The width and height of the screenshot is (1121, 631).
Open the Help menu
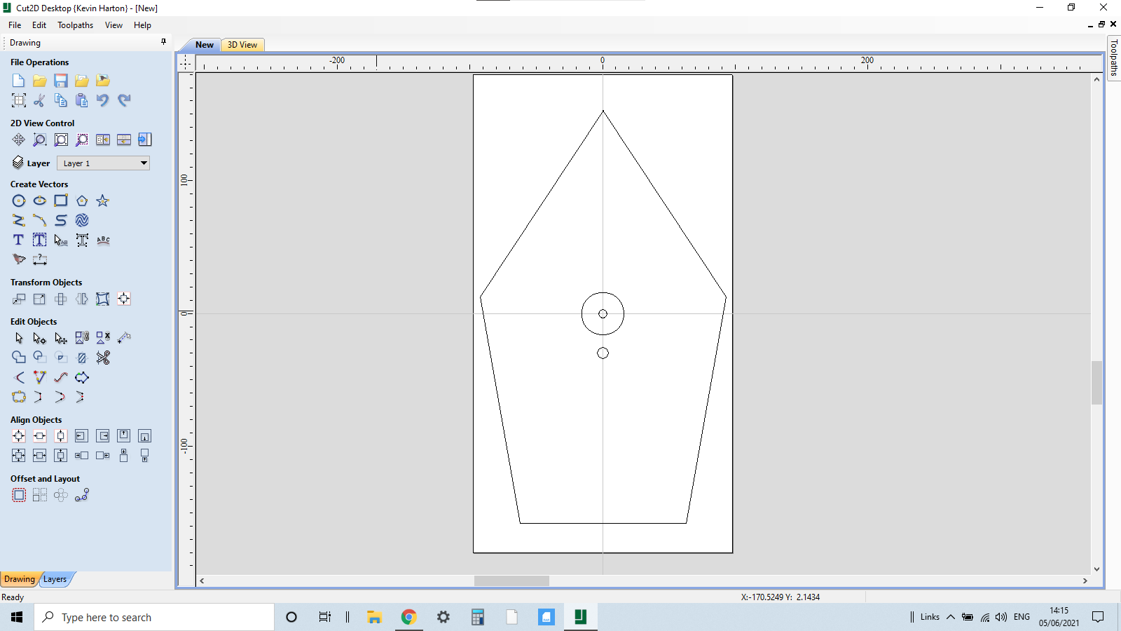coord(142,25)
